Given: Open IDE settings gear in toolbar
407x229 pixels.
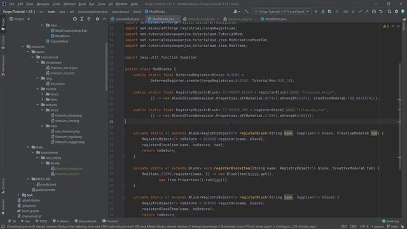Looking at the screenshot, I should (396, 11).
